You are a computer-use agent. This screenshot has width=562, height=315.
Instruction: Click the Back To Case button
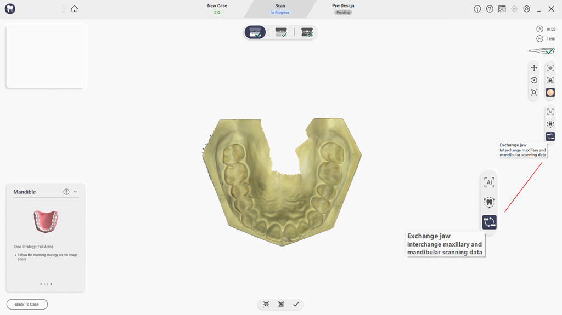[x=27, y=304]
